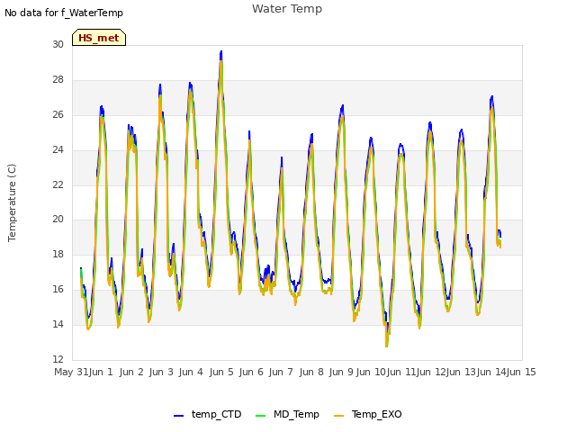The image size is (576, 432).
Task: Click the y-axis tick label 18
Action: tap(58, 254)
